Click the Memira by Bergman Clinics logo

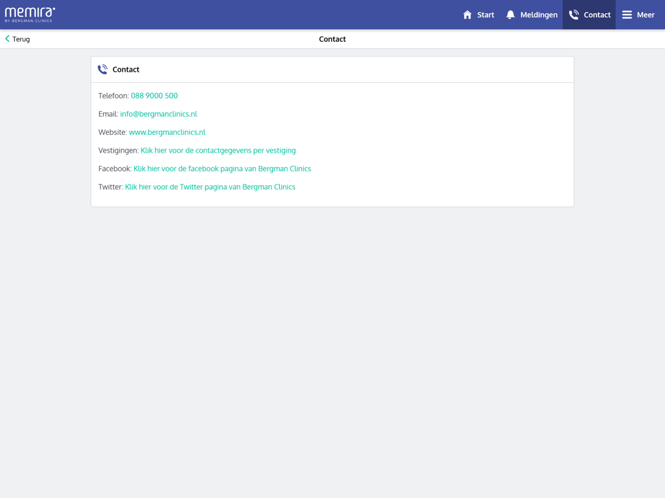pyautogui.click(x=30, y=15)
